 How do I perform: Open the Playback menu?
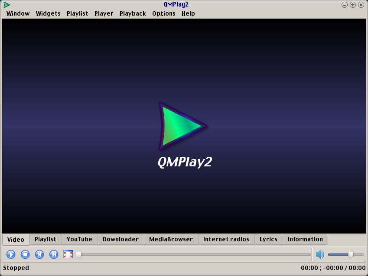[x=133, y=13]
